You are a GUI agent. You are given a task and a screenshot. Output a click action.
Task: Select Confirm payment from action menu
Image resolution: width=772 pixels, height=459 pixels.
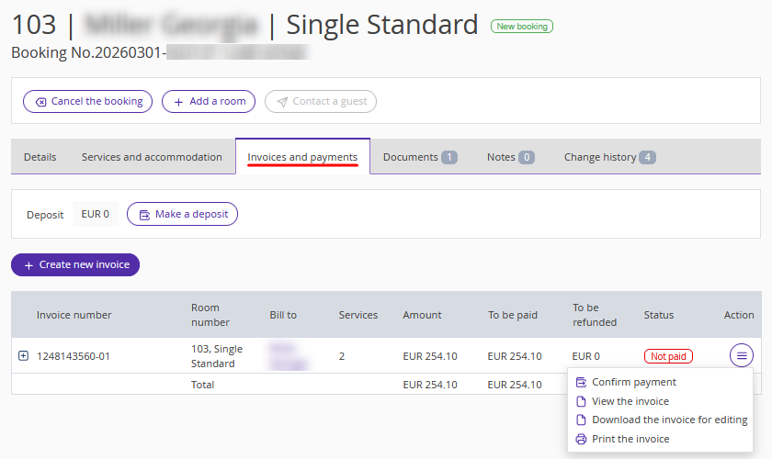tap(633, 382)
